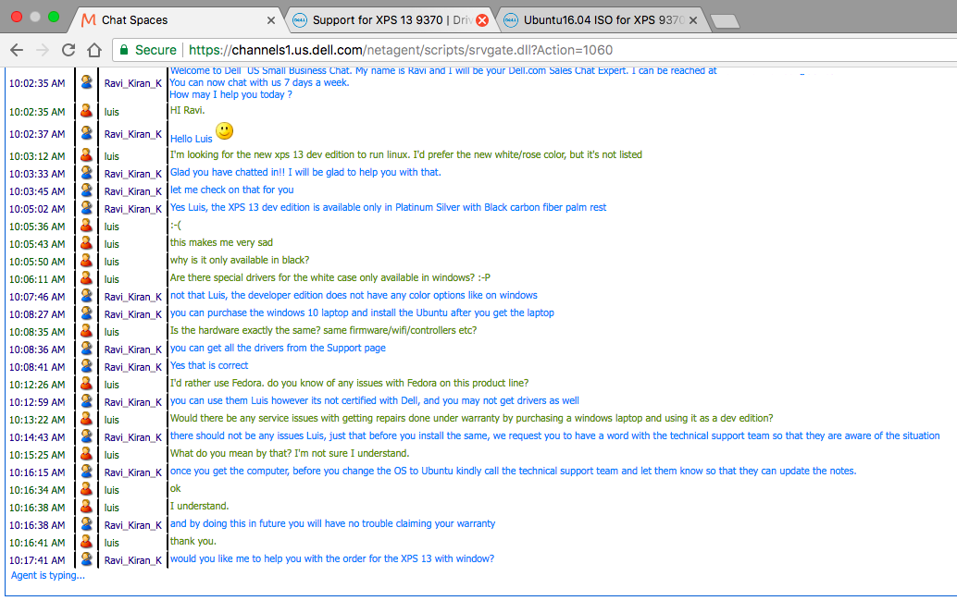Image resolution: width=957 pixels, height=613 pixels.
Task: Click the agent avatar icon at 10:07:46 AM
Action: click(x=87, y=295)
